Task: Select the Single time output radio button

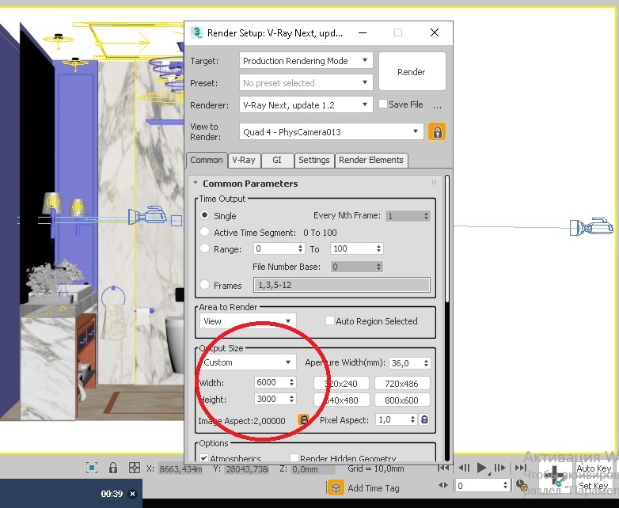Action: click(204, 214)
